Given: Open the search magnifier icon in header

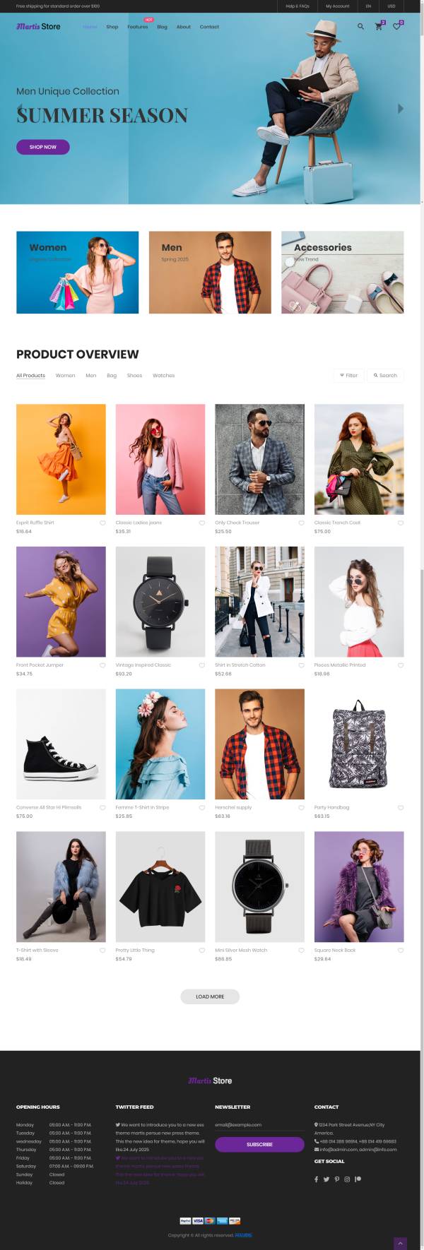Looking at the screenshot, I should (360, 27).
